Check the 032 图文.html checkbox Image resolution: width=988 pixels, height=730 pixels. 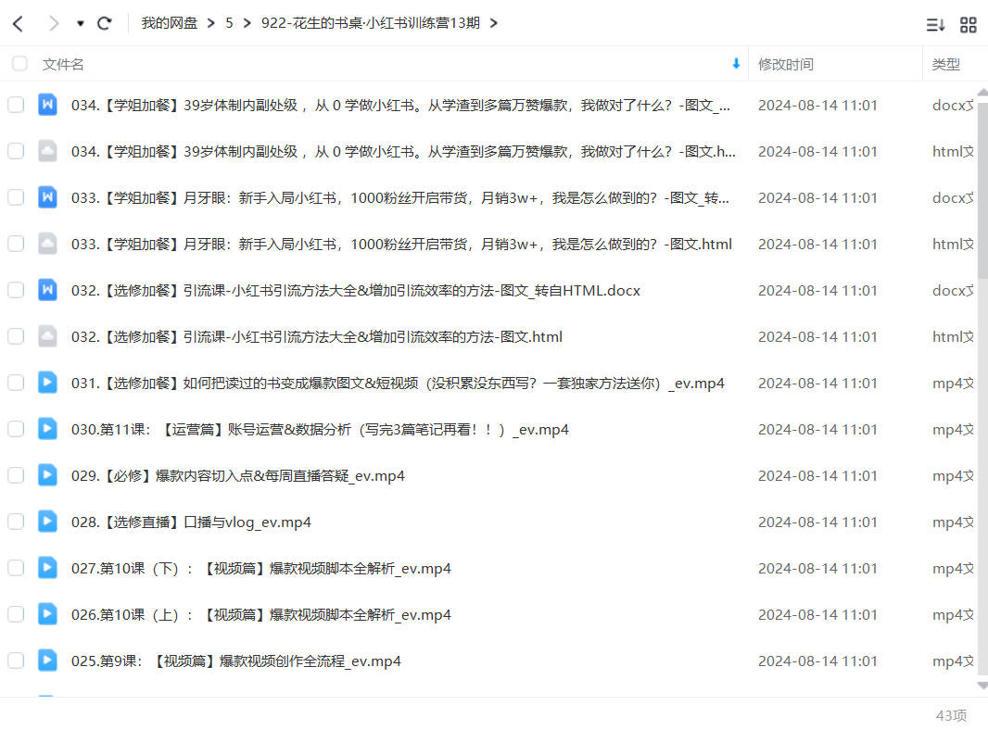click(16, 336)
